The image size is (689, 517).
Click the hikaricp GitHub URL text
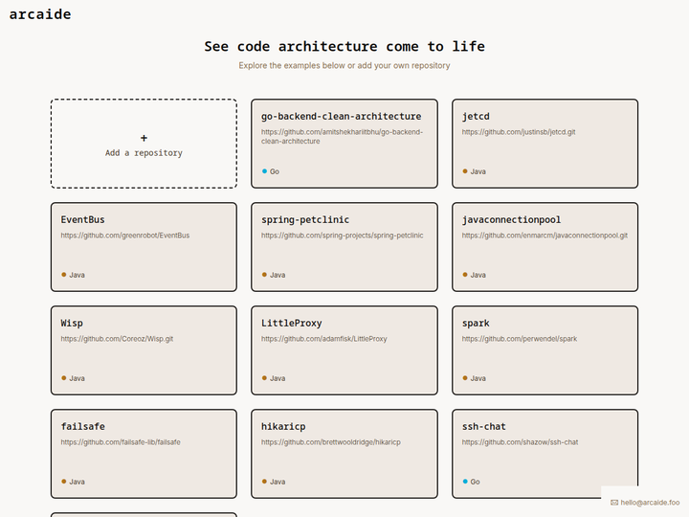331,441
